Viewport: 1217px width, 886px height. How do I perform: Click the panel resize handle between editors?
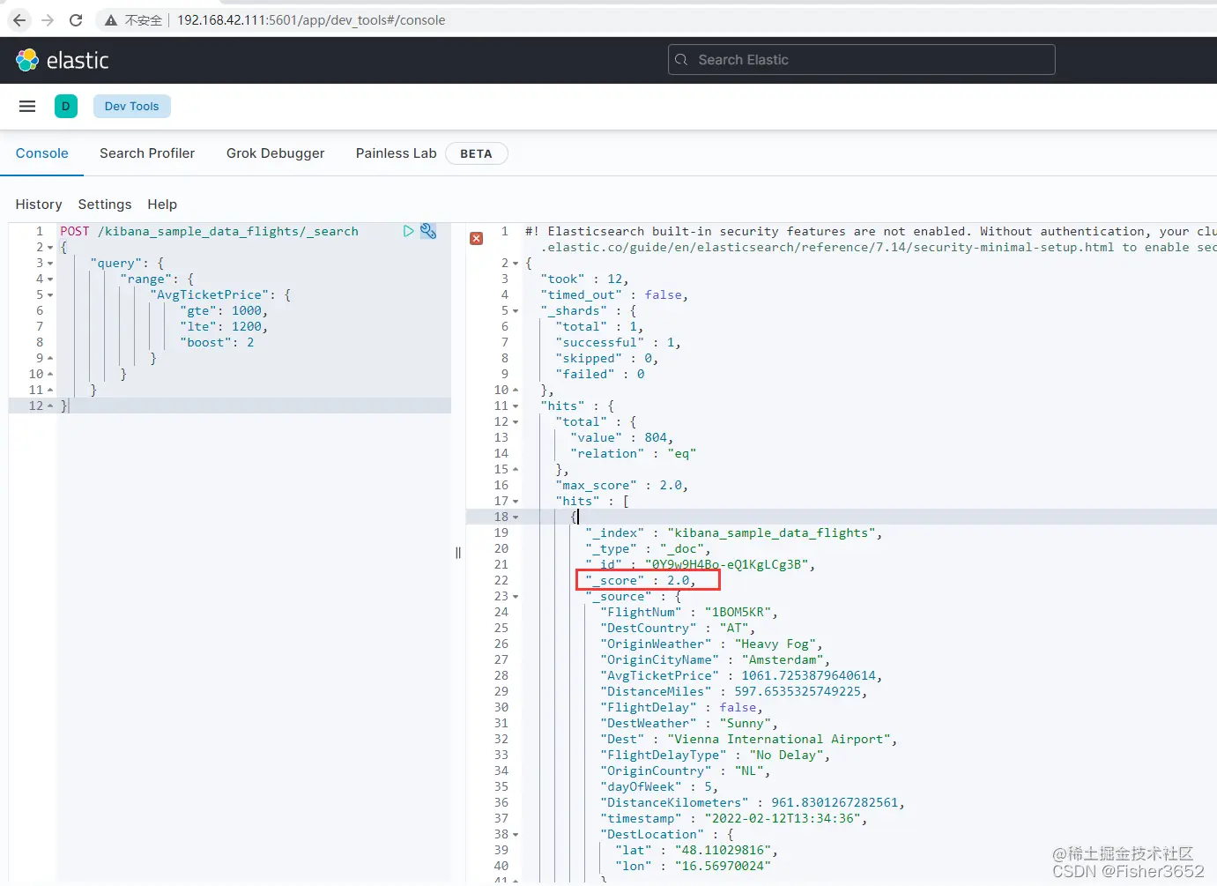pos(458,553)
